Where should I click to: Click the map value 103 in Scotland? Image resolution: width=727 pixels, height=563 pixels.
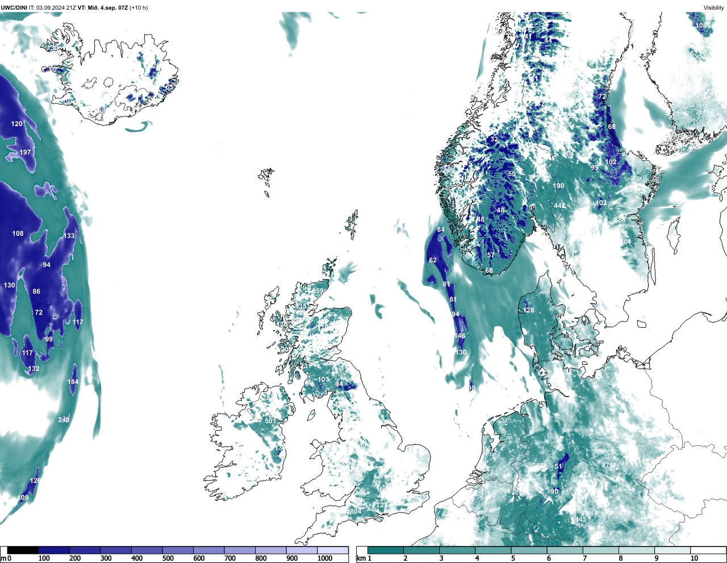323,379
